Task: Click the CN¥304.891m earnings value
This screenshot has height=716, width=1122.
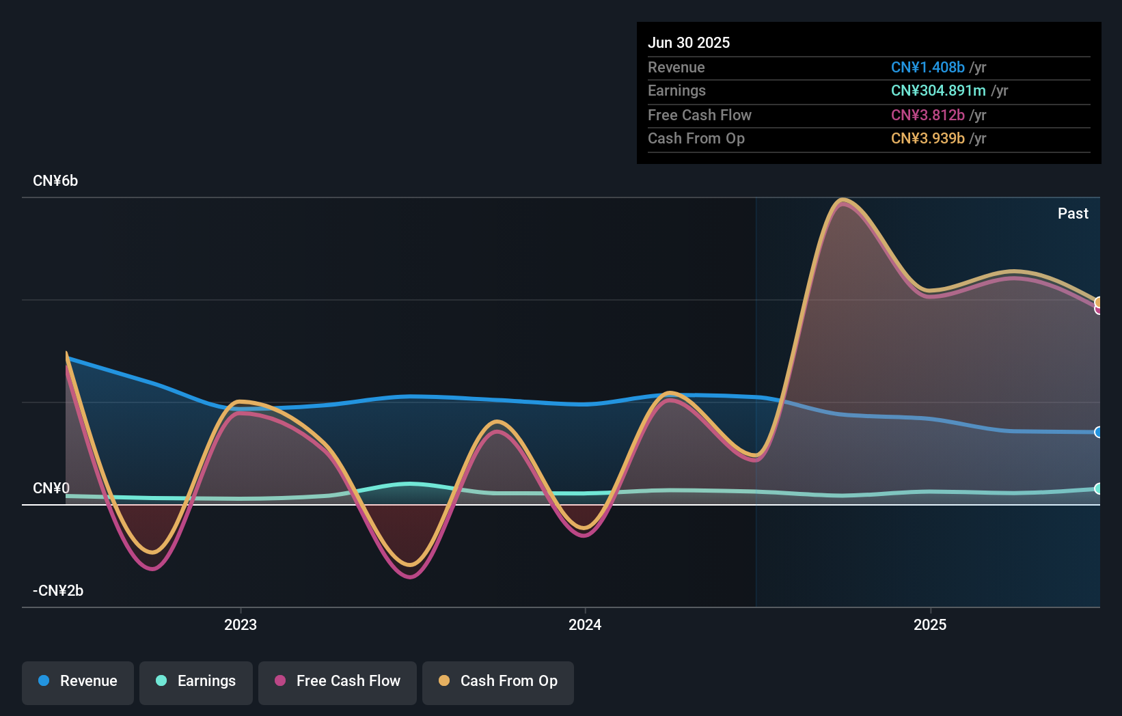Action: coord(938,91)
